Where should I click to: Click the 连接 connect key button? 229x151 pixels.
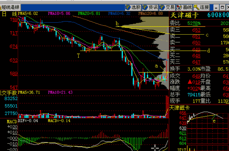(x=201, y=7)
